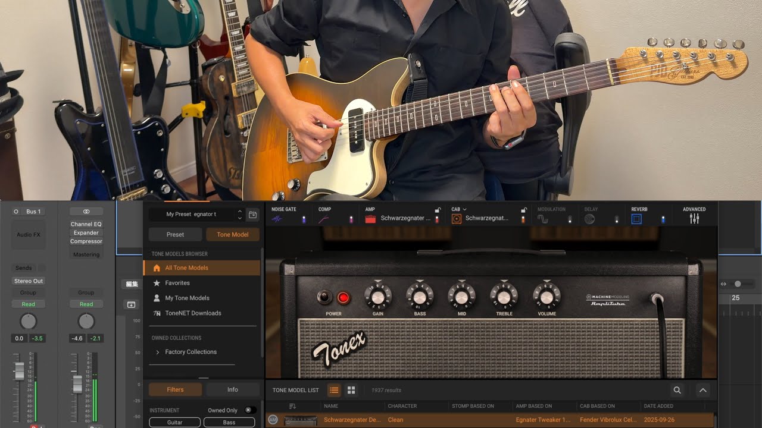The image size is (762, 428).
Task: Toggle the Comp power LED
Action: [x=351, y=219]
